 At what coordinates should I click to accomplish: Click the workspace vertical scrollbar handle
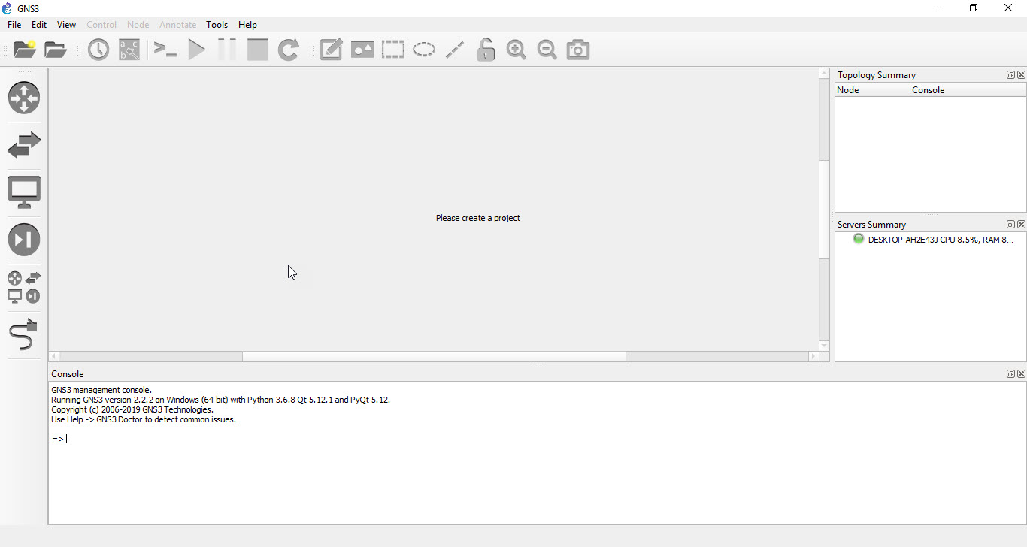click(x=824, y=210)
